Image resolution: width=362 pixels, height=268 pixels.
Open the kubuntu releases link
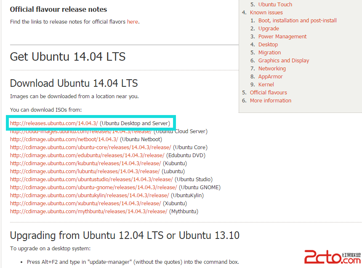(x=85, y=163)
